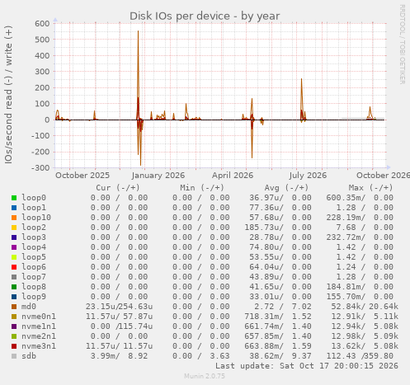The height and width of the screenshot is (385, 410).
Task: Select the loop7 legend label
Action: (34, 277)
